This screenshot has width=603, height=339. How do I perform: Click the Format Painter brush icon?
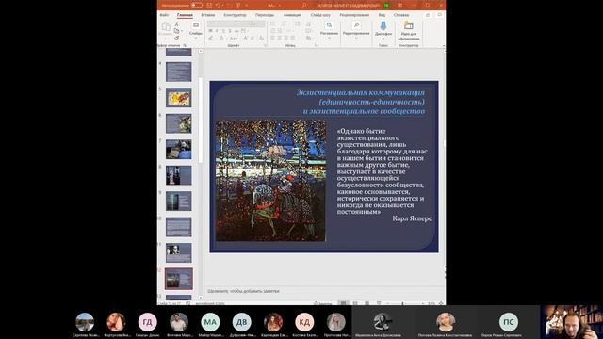click(x=176, y=38)
